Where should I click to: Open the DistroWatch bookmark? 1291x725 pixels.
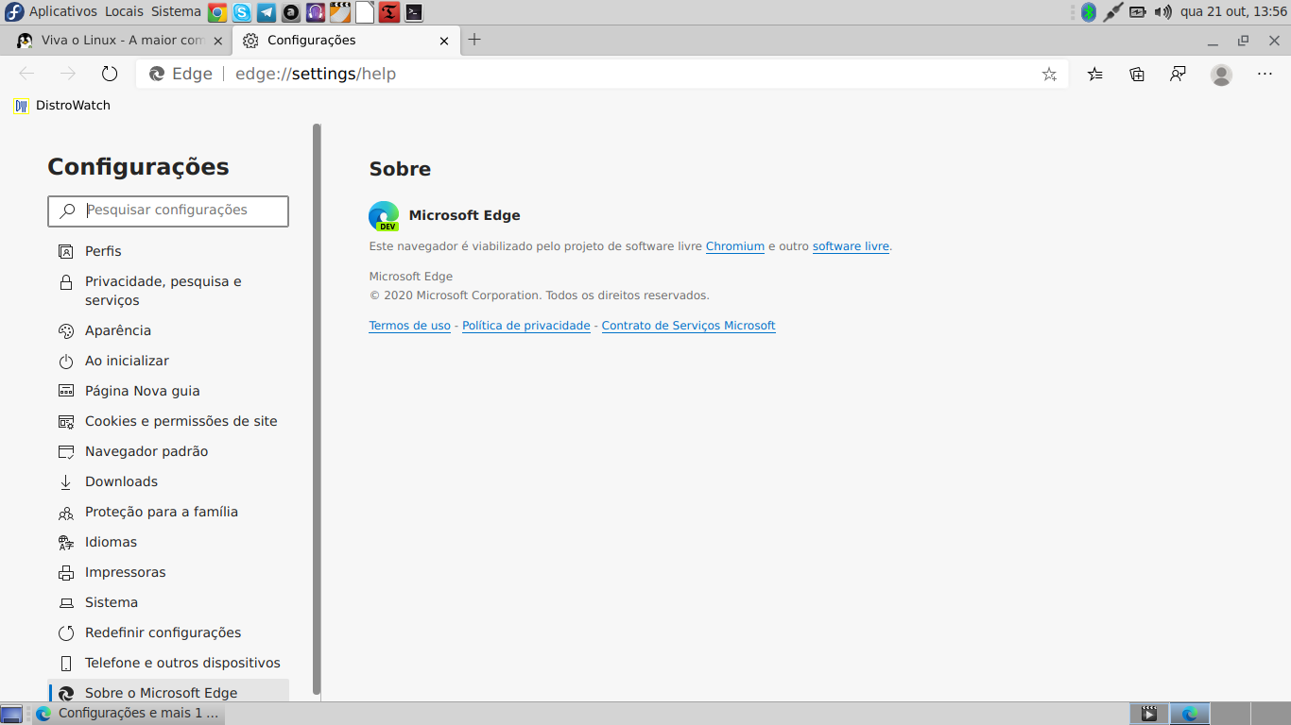[62, 106]
